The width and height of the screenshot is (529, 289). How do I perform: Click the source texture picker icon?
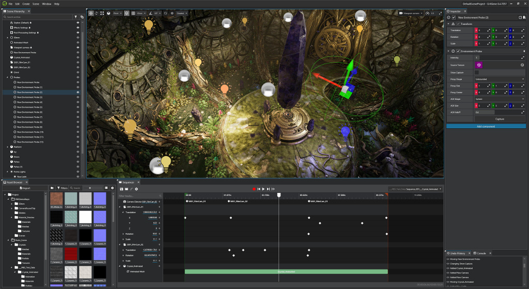click(x=522, y=65)
